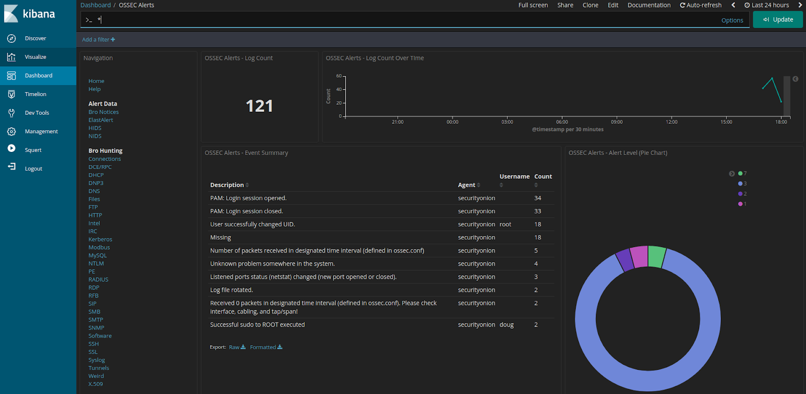Open query bar Options
Screen dimensions: 806x394
tap(732, 20)
